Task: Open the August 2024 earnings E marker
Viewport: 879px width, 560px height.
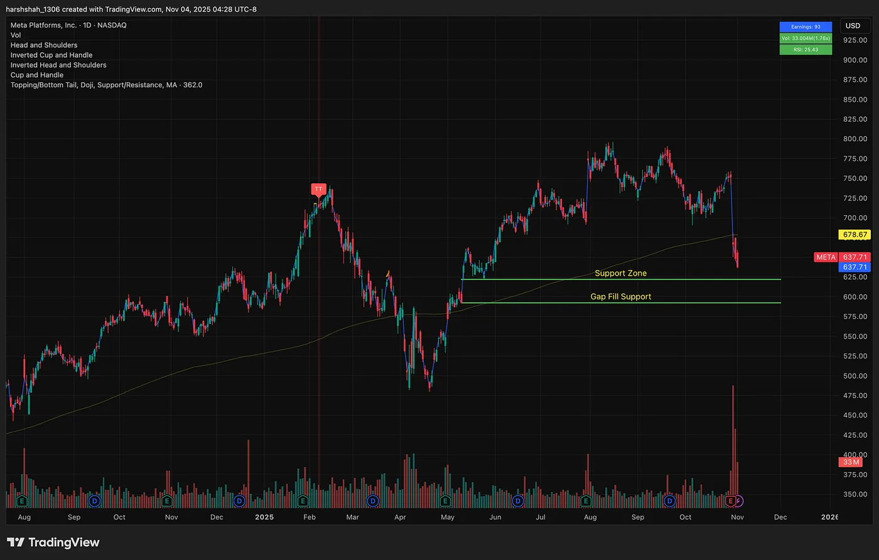Action: tap(22, 501)
